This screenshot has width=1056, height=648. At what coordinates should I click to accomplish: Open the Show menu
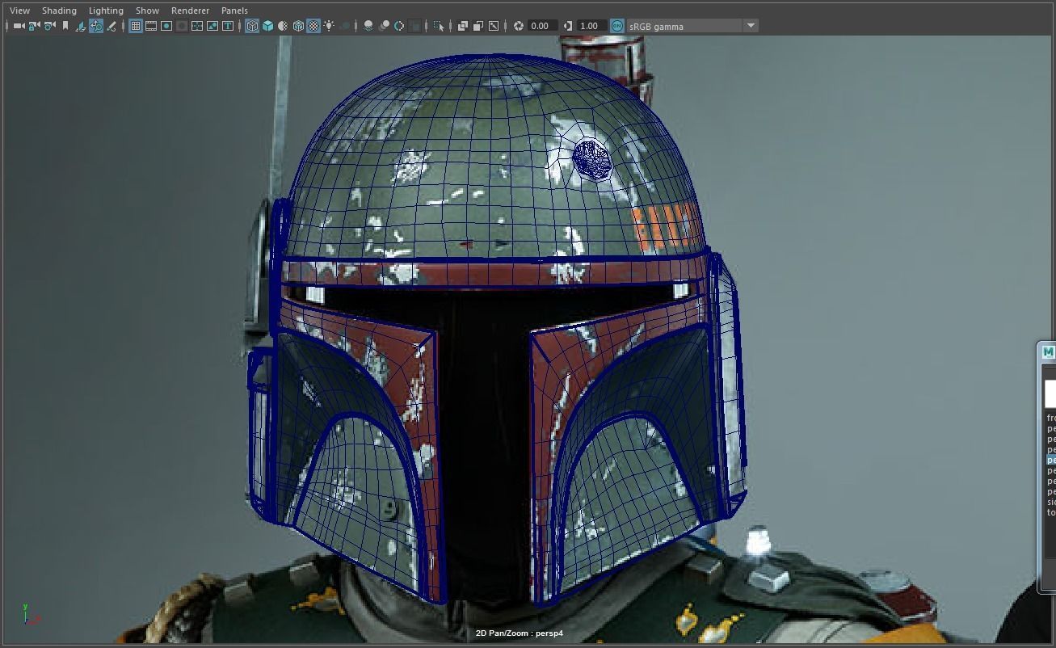pyautogui.click(x=147, y=11)
